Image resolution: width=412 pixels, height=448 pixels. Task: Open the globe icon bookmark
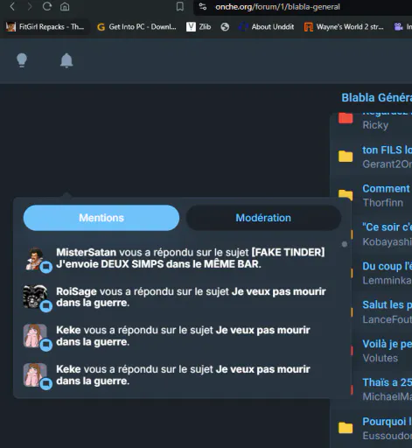click(225, 27)
